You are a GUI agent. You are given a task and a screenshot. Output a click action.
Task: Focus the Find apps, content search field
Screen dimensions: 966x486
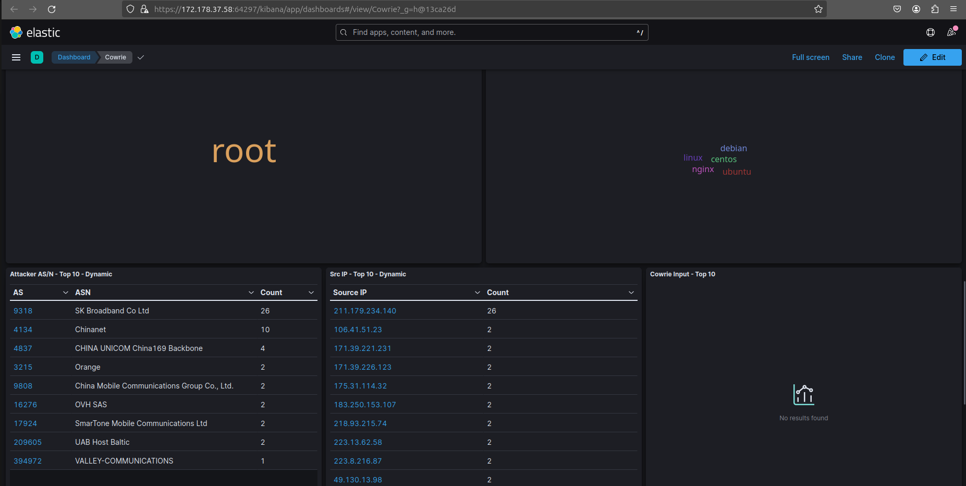coord(492,32)
